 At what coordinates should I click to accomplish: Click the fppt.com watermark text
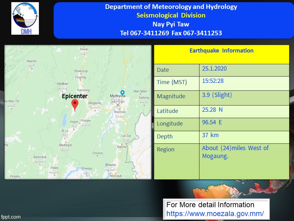(x=11, y=217)
